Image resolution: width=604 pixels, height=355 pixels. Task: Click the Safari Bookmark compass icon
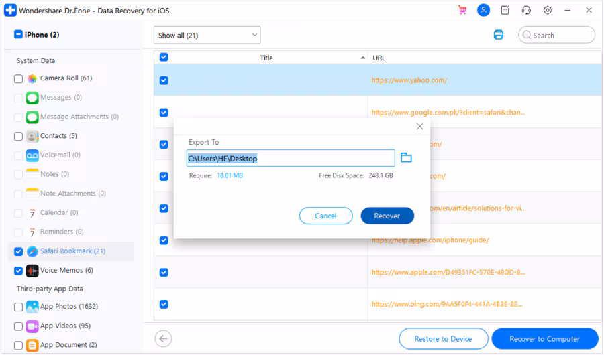tap(32, 252)
